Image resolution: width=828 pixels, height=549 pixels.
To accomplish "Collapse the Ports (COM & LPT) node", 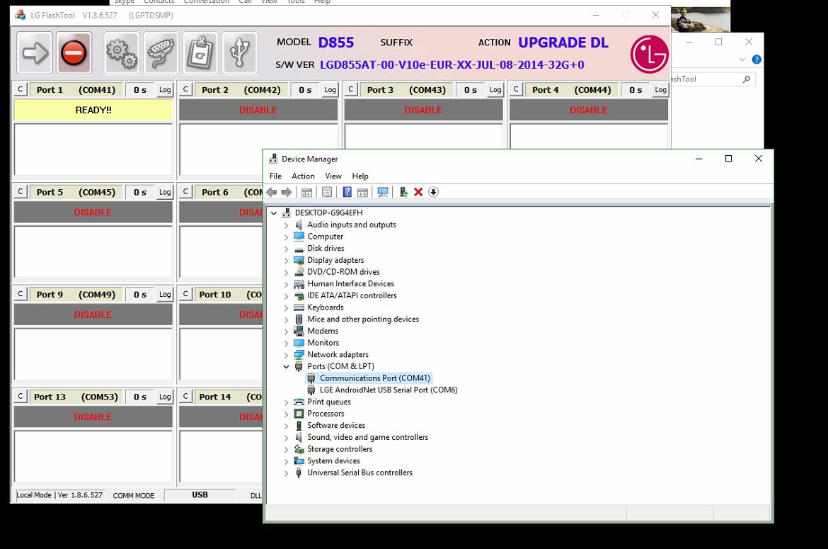I will pyautogui.click(x=287, y=367).
